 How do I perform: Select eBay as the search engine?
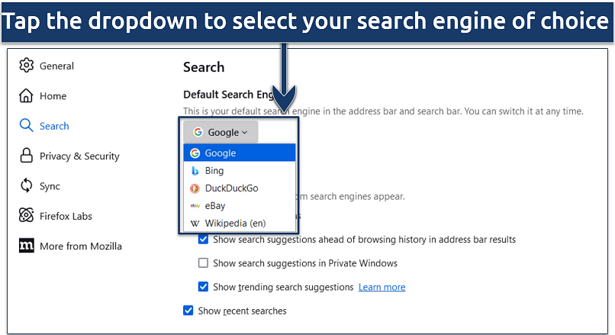pyautogui.click(x=214, y=205)
